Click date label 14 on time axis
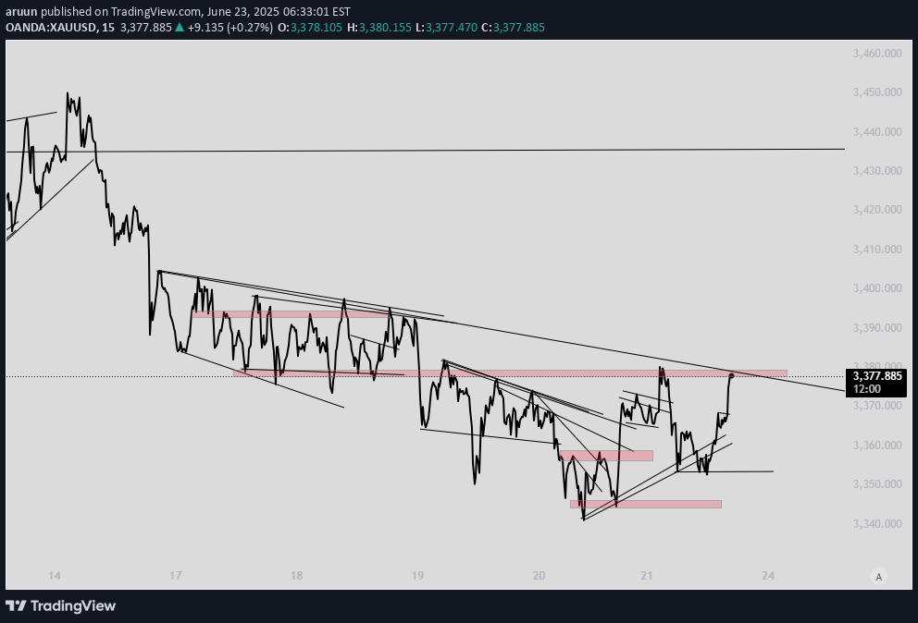The height and width of the screenshot is (623, 918). [55, 576]
